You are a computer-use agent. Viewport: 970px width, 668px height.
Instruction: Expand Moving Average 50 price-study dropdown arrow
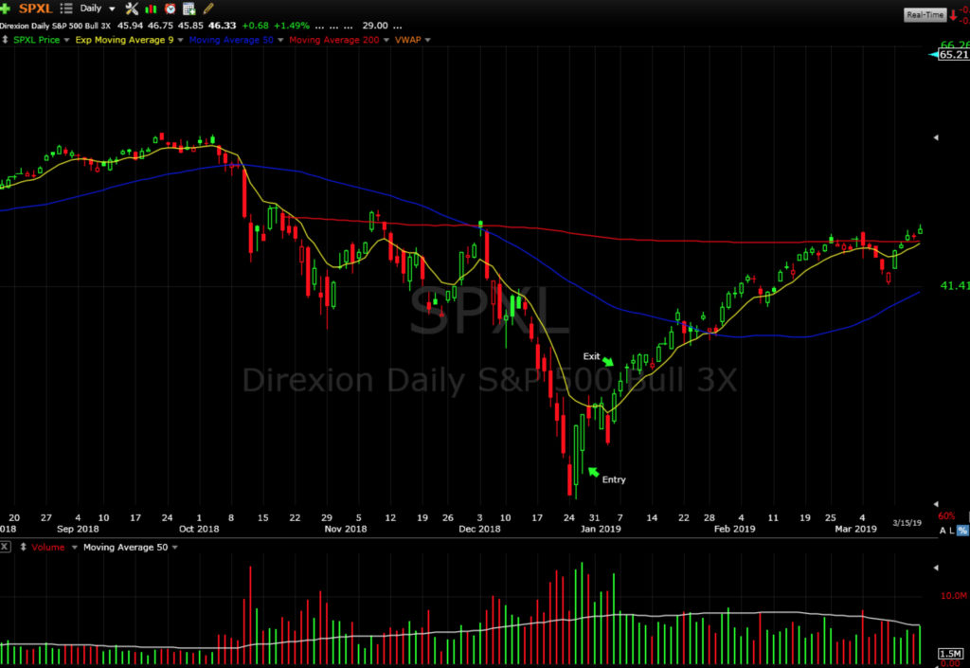280,40
